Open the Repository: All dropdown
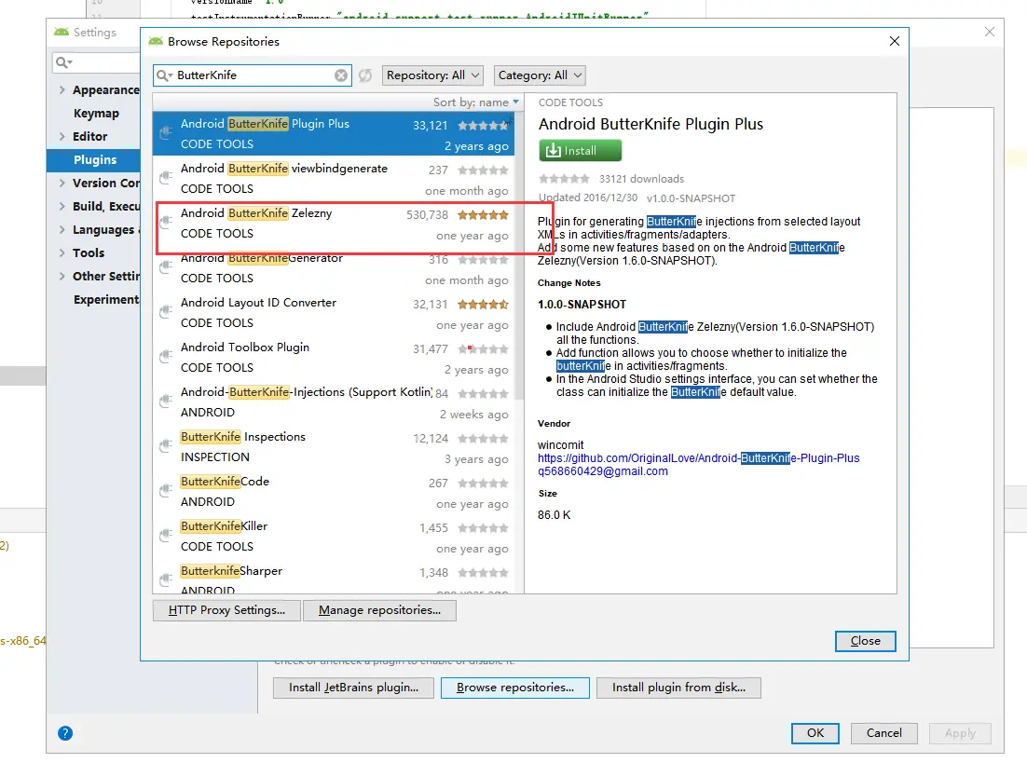1027x763 pixels. (x=433, y=75)
